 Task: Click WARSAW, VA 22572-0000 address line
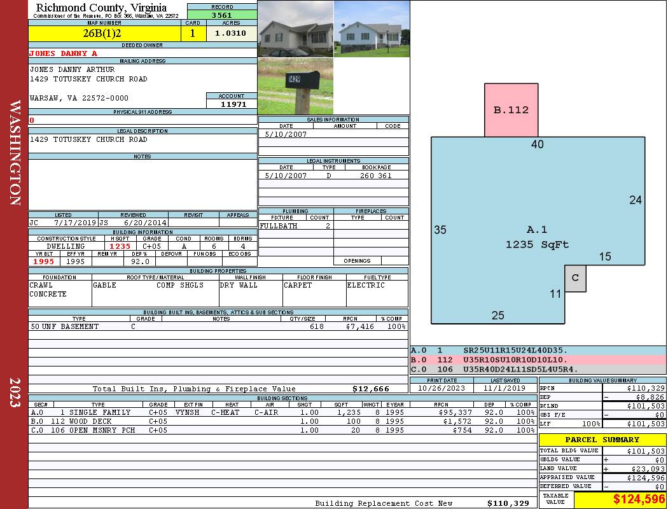point(79,98)
